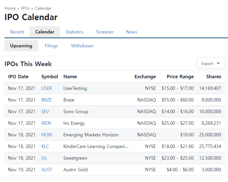
Task: Click the $10.00 price for HORI
Action: [187, 135]
